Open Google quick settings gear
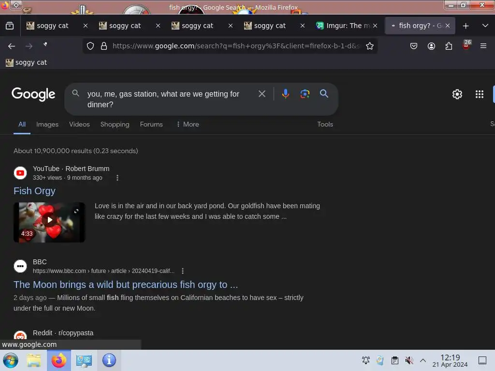This screenshot has width=495, height=371. [457, 94]
